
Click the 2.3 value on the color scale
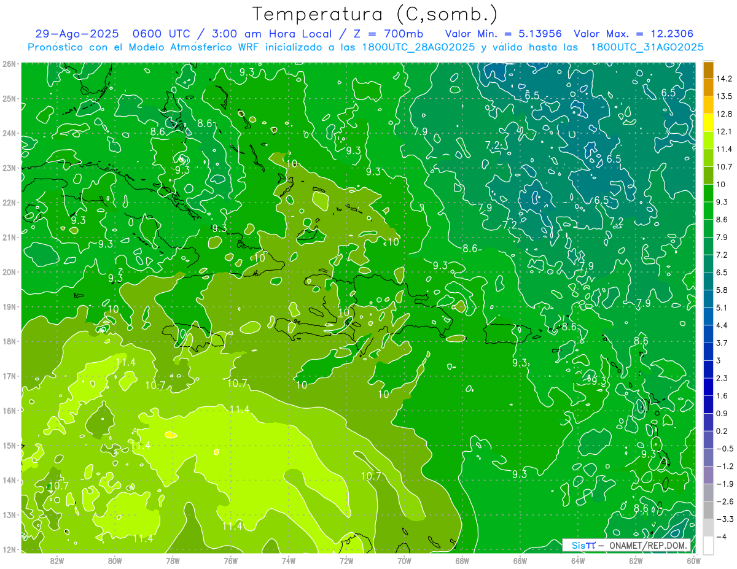(x=723, y=378)
